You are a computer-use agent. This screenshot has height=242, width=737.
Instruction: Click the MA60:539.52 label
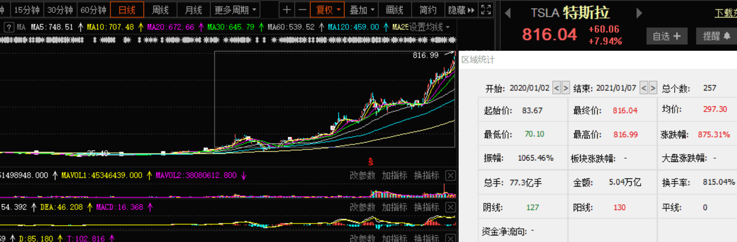tap(291, 27)
